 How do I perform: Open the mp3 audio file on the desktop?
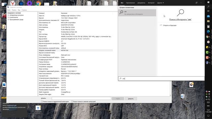[x=191, y=85]
